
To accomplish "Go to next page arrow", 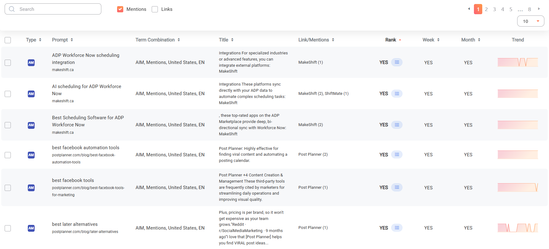I will [x=539, y=9].
